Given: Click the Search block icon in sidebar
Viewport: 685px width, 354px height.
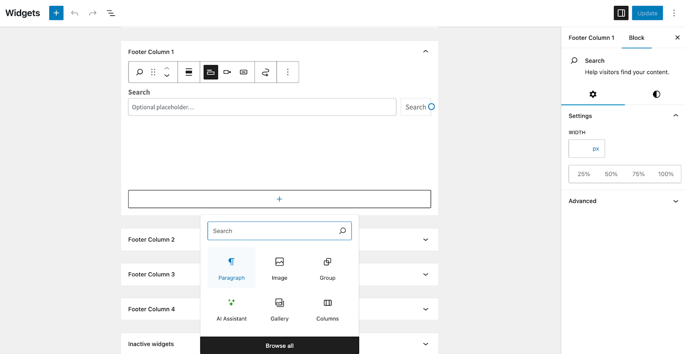Looking at the screenshot, I should click(574, 60).
